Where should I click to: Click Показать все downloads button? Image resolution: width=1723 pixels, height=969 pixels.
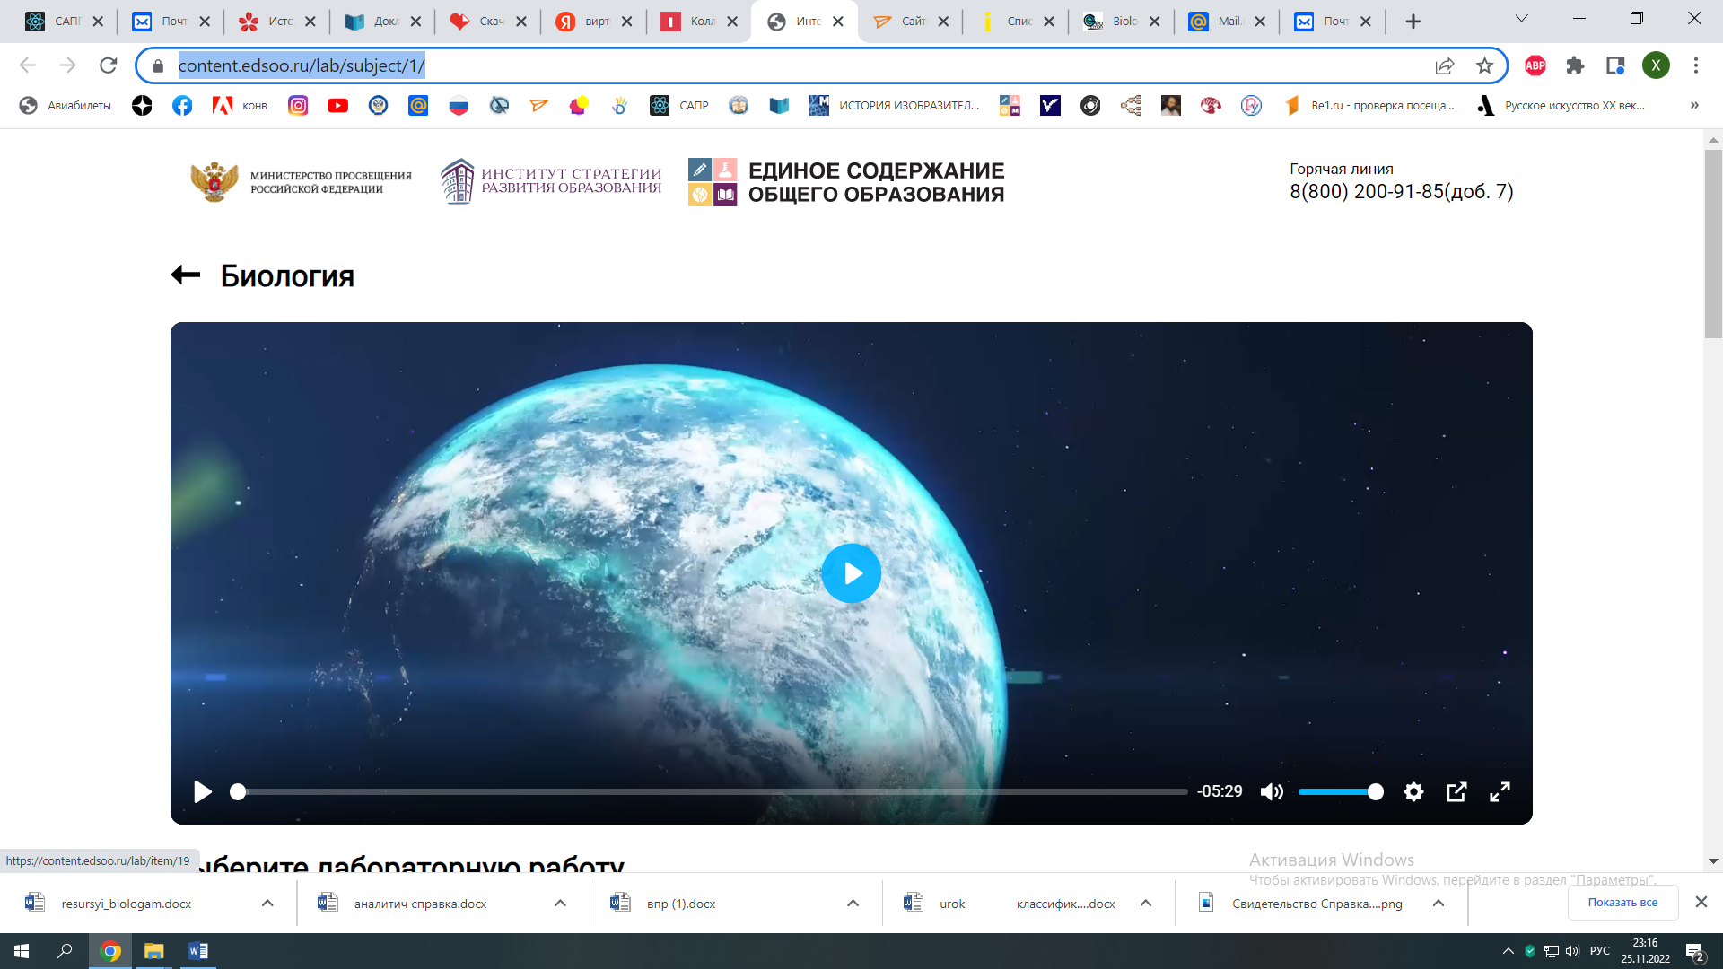coord(1622,903)
